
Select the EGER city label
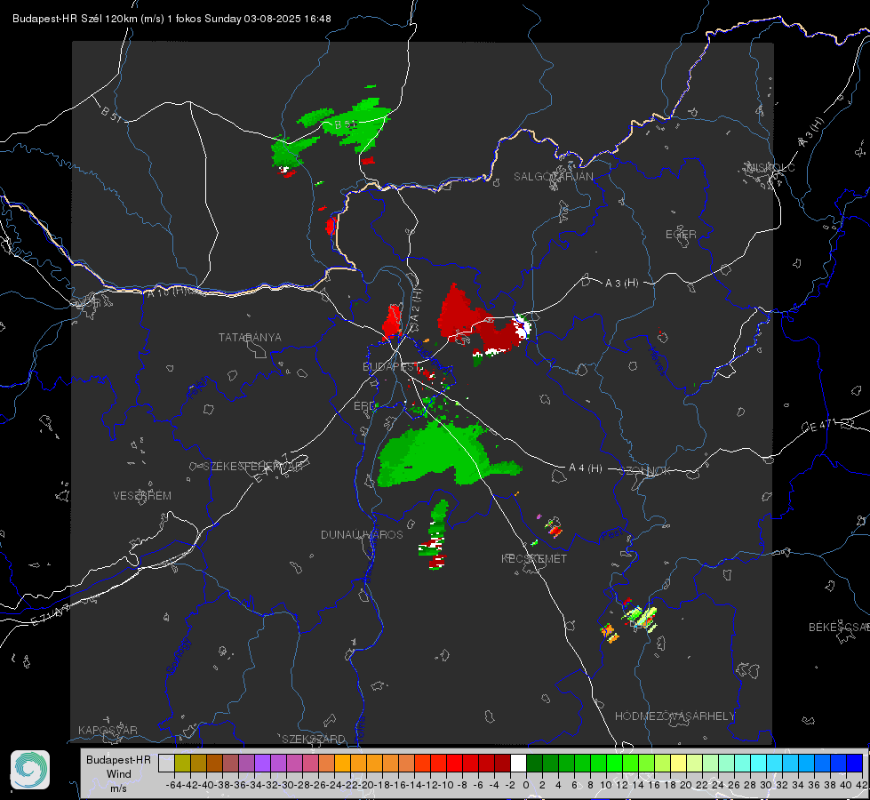pos(681,235)
